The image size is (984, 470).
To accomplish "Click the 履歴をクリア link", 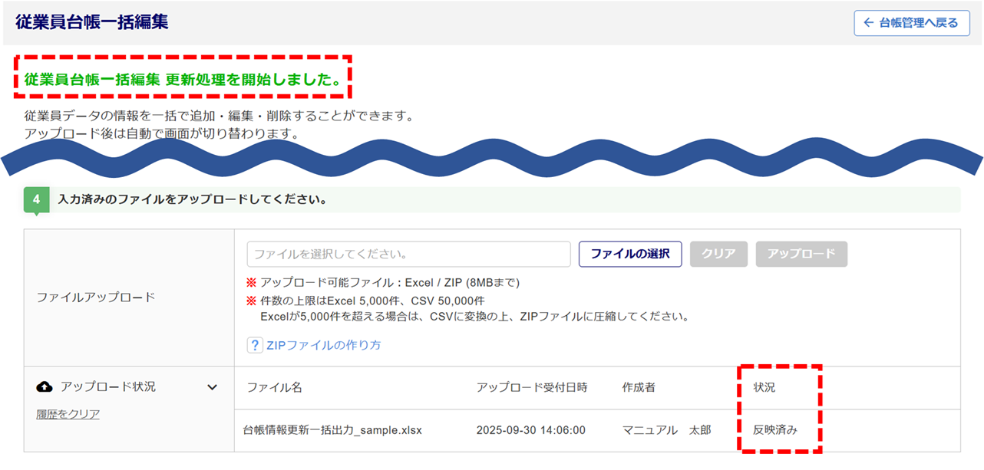I will click(x=68, y=414).
